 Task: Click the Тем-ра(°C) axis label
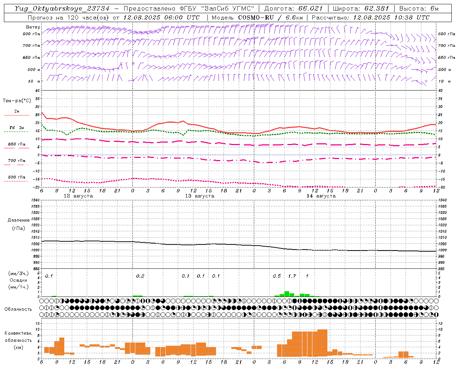[x=17, y=101]
